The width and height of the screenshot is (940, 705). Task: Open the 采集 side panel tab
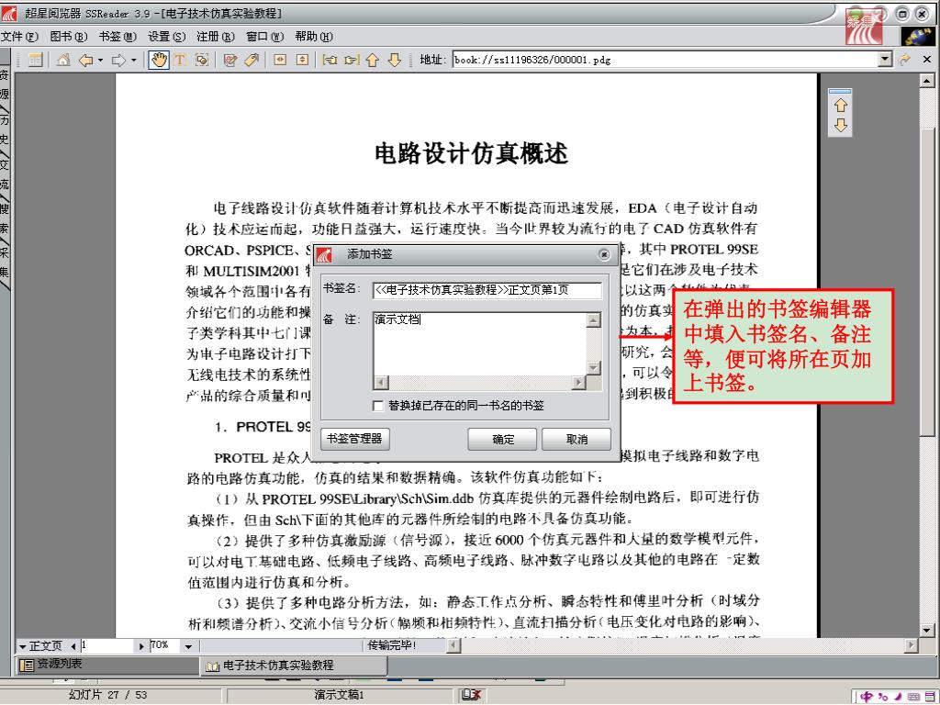(5, 262)
